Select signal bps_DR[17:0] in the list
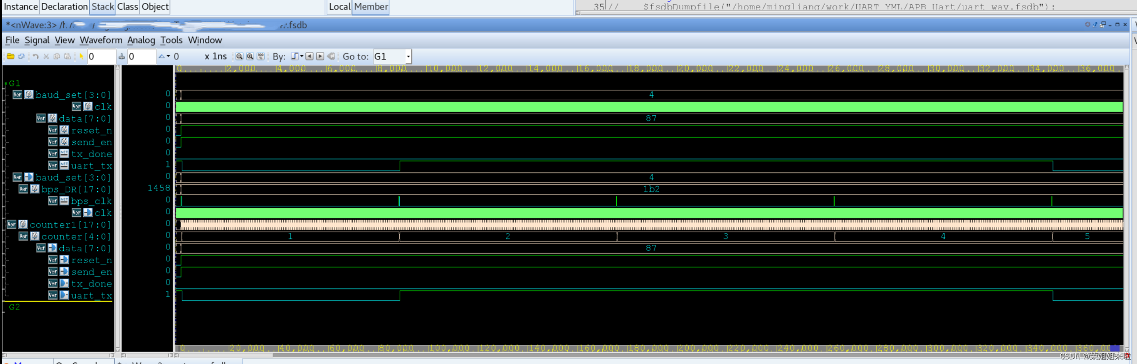This screenshot has width=1137, height=364. pyautogui.click(x=76, y=189)
